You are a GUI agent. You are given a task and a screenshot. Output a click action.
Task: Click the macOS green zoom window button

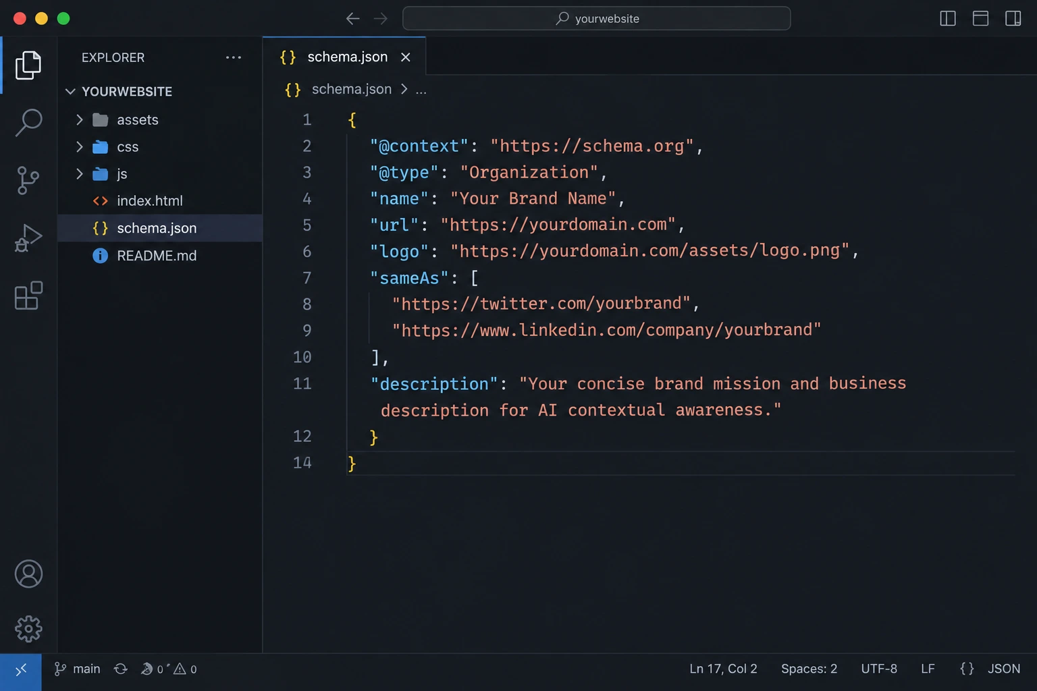click(x=63, y=18)
